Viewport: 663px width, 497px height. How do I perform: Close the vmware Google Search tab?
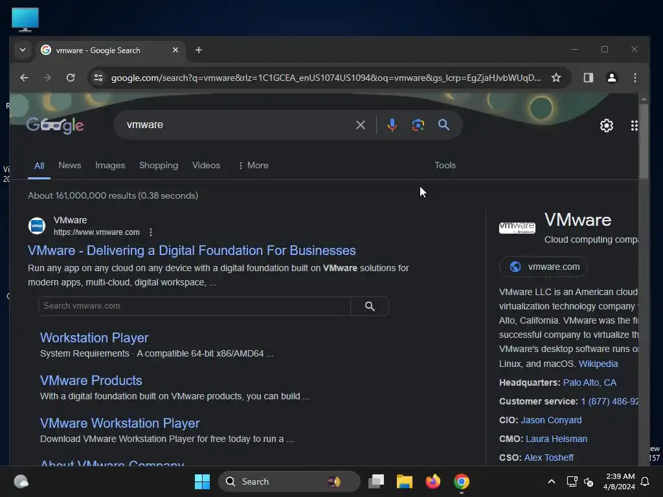[x=175, y=50]
